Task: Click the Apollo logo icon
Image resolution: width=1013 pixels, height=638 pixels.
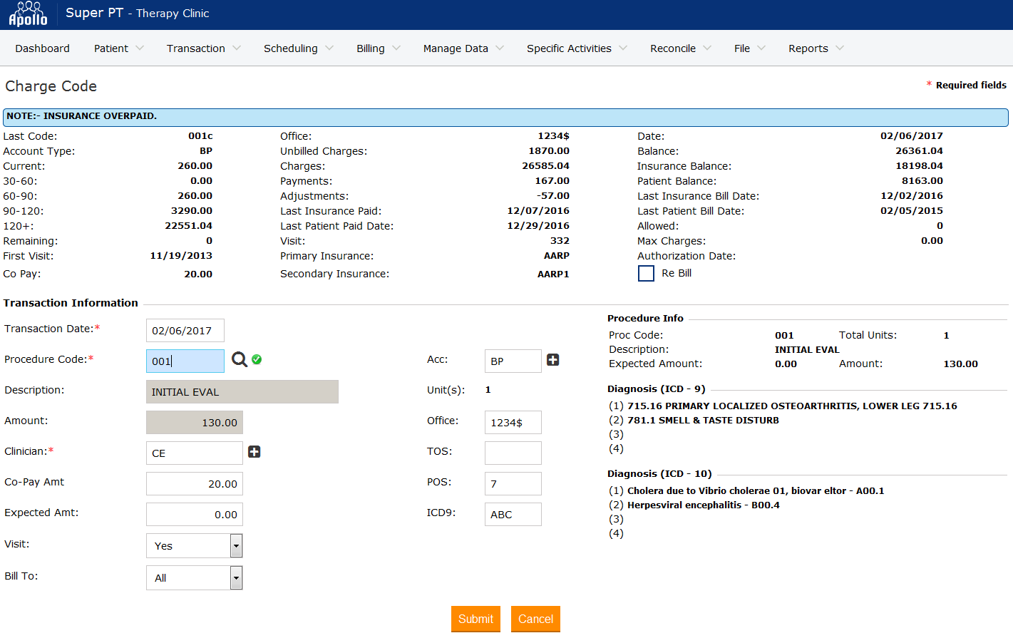Action: (28, 14)
